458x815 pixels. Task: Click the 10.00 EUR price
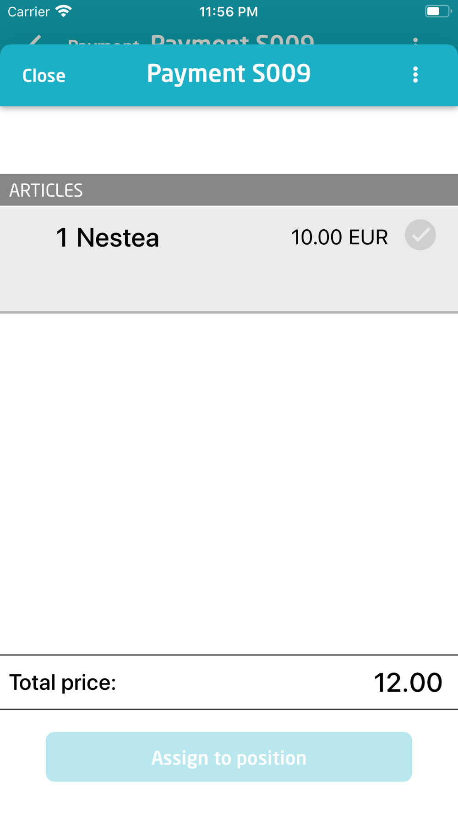point(339,237)
